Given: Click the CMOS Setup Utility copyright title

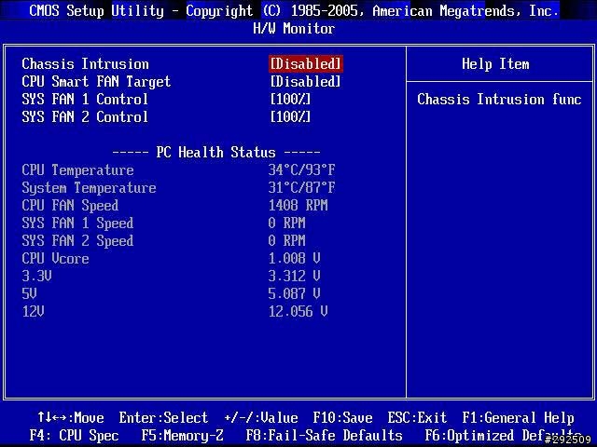Looking at the screenshot, I should pos(294,10).
